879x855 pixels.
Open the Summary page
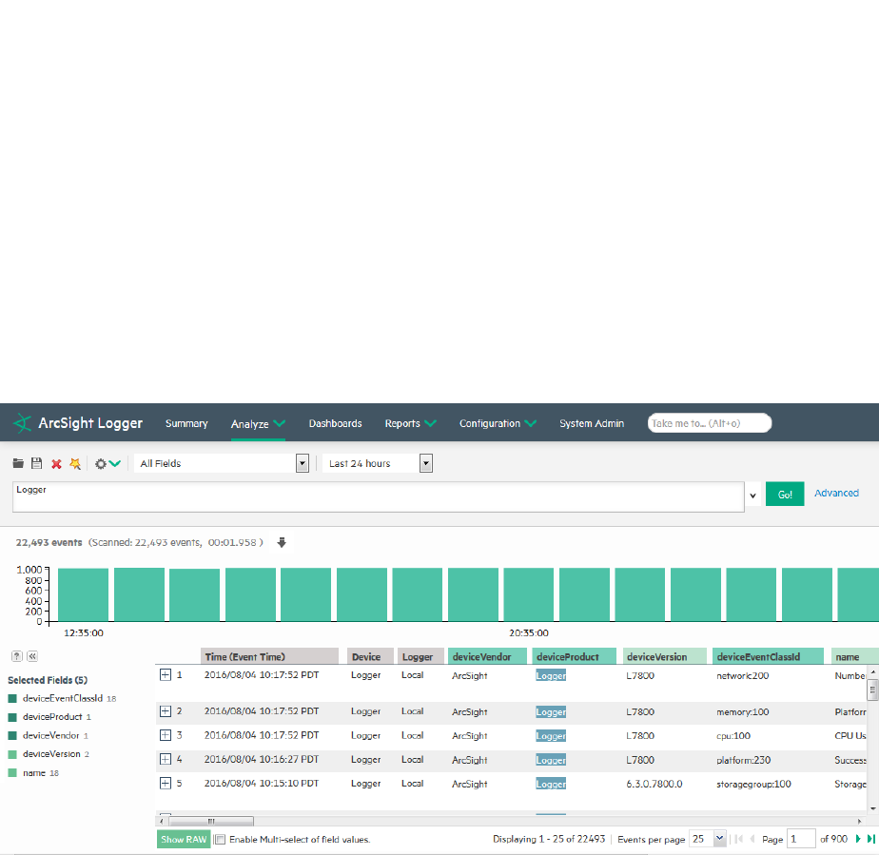pos(186,423)
